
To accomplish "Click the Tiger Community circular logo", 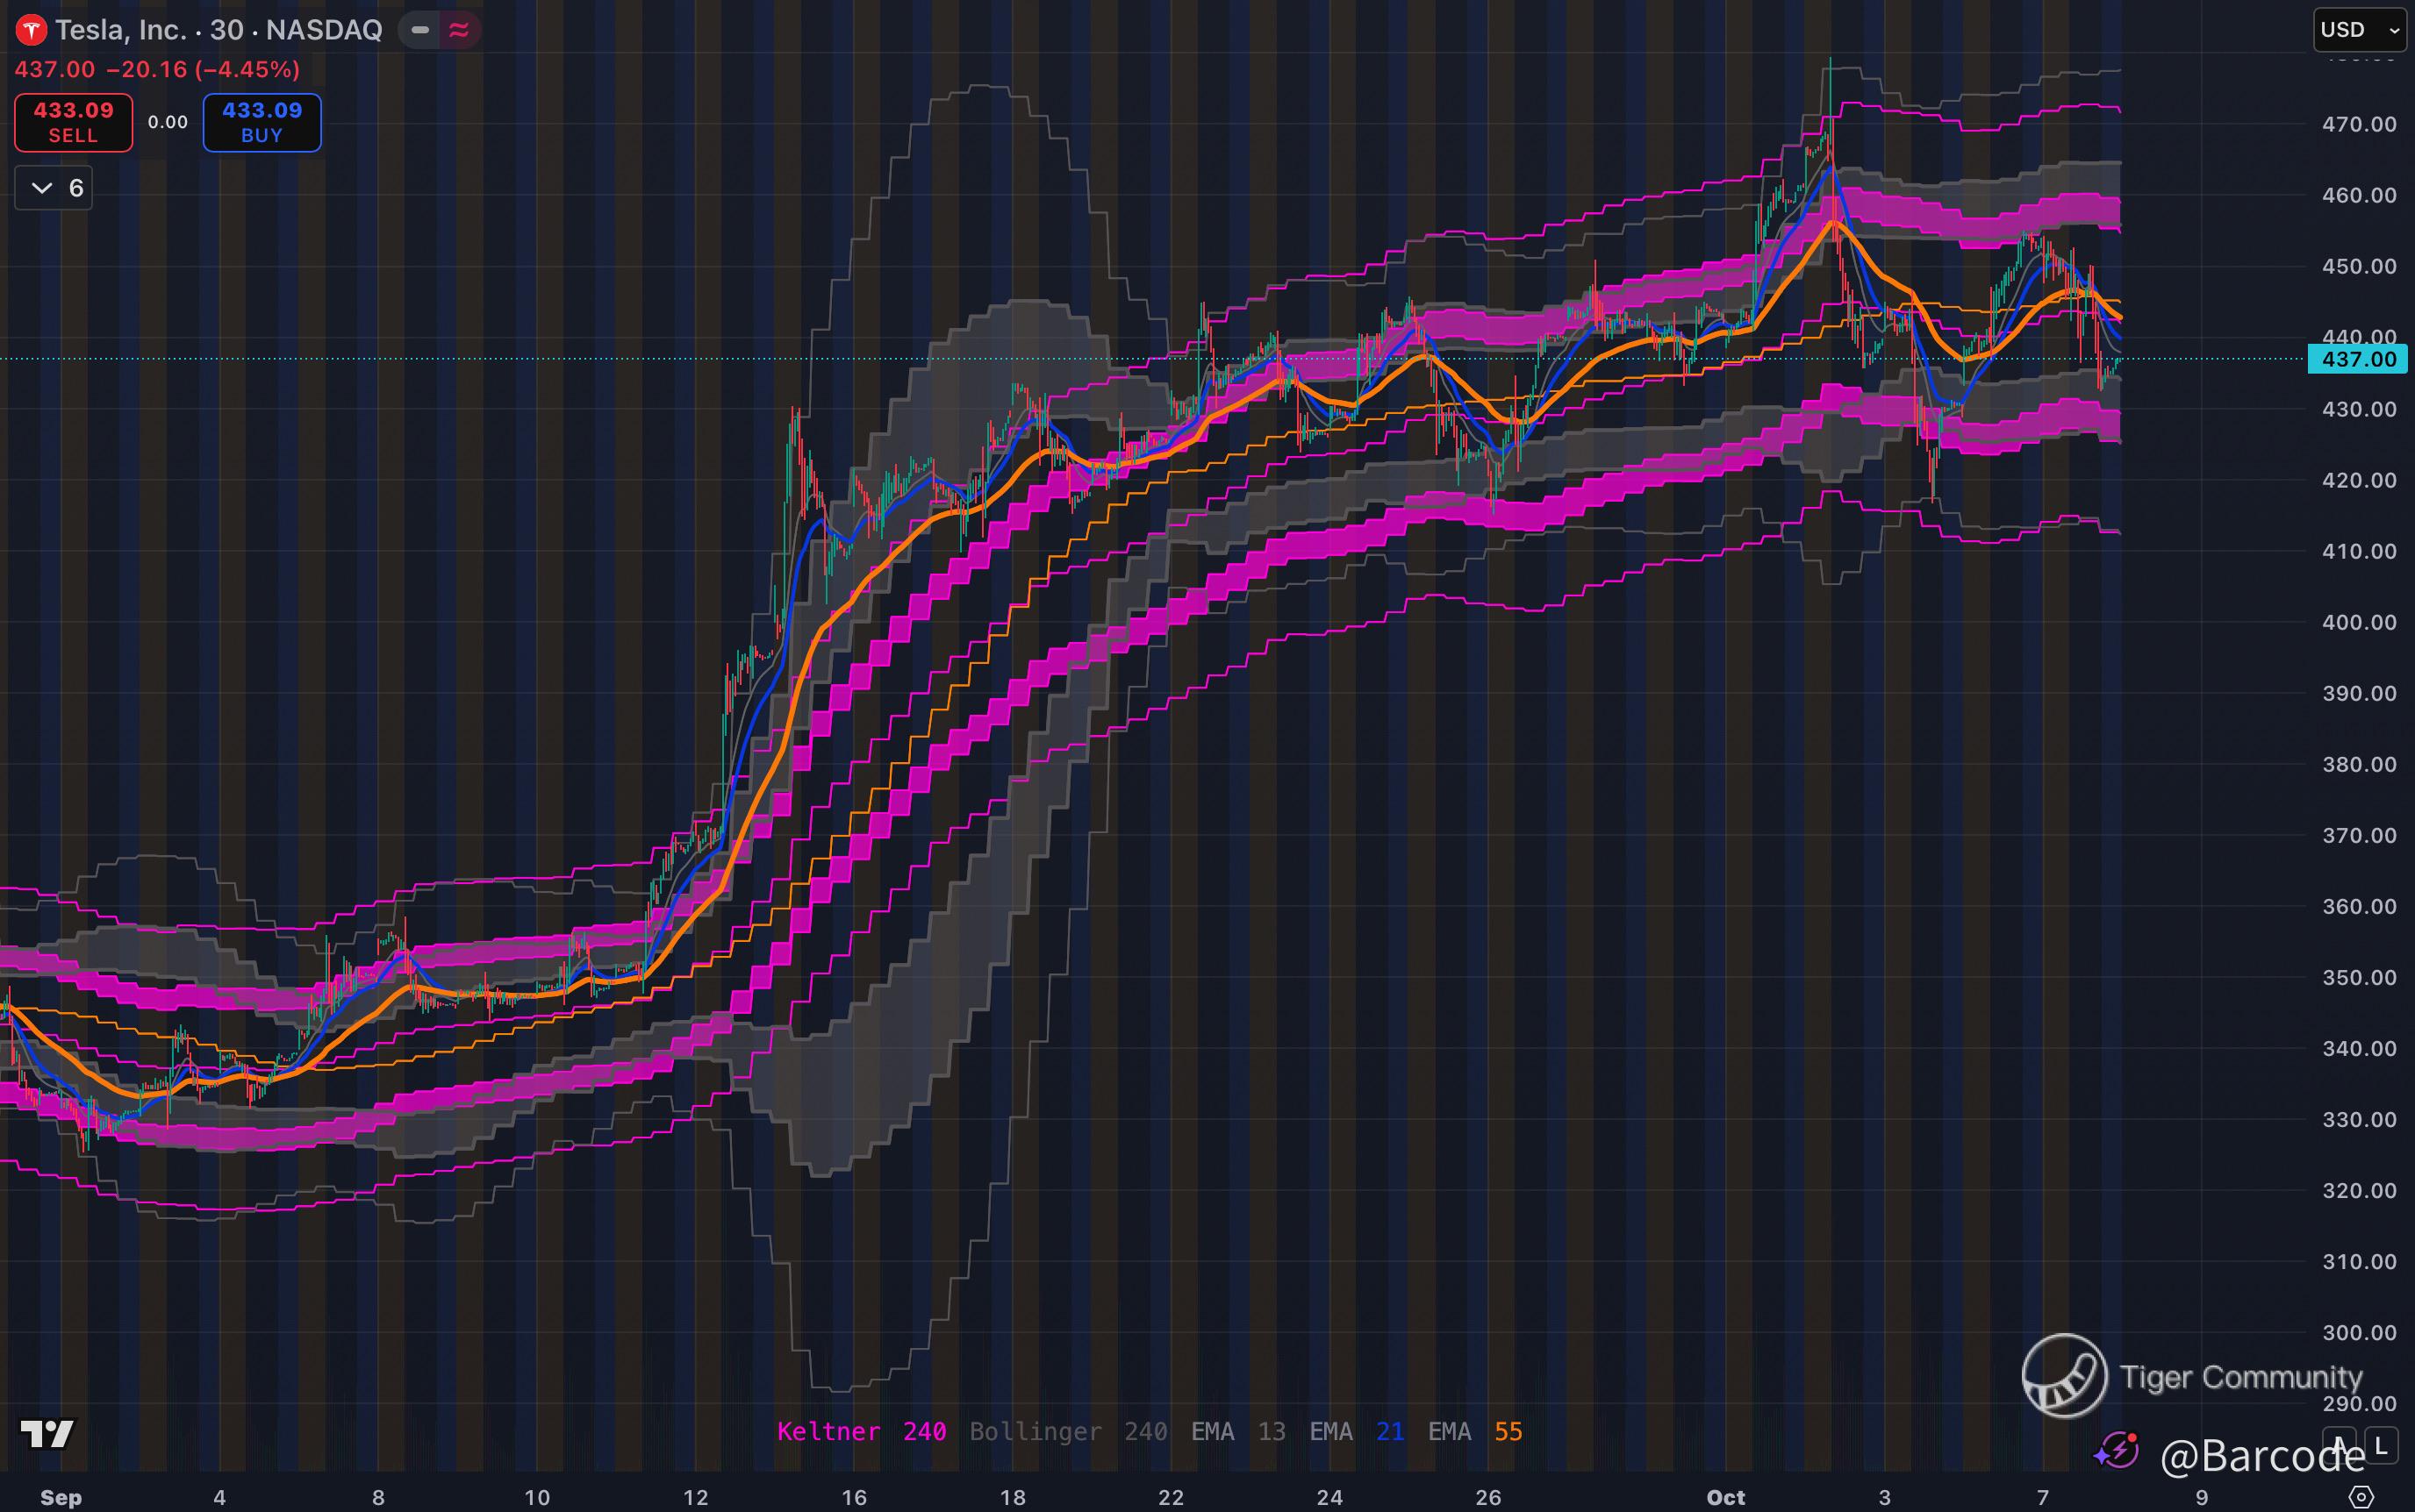I will [2064, 1376].
